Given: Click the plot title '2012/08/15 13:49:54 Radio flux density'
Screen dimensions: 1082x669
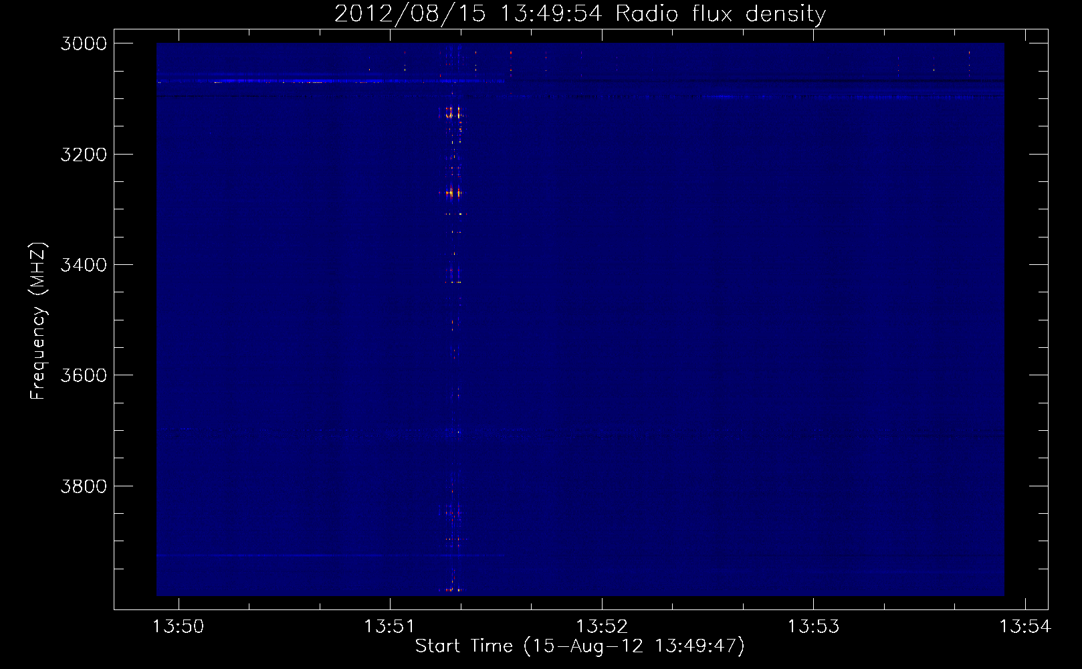Looking at the screenshot, I should (x=580, y=13).
